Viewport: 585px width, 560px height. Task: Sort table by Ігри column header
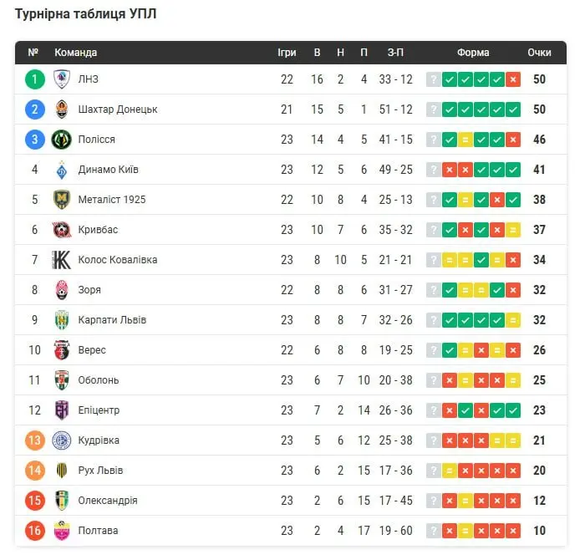click(287, 53)
